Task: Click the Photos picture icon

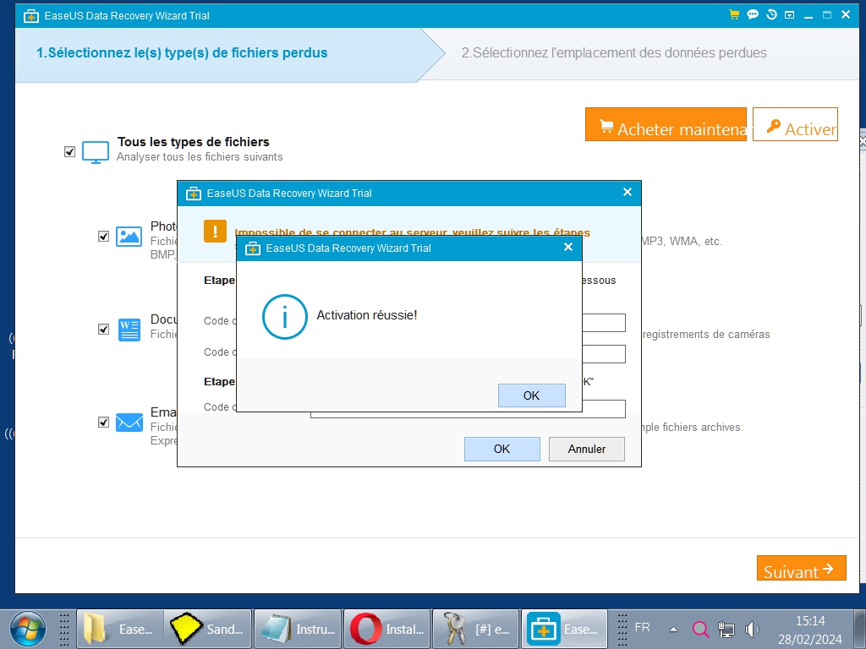Action: pos(129,237)
